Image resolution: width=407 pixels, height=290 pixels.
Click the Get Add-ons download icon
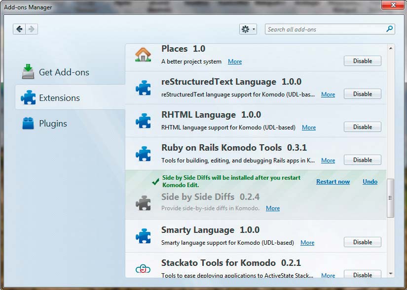point(28,71)
